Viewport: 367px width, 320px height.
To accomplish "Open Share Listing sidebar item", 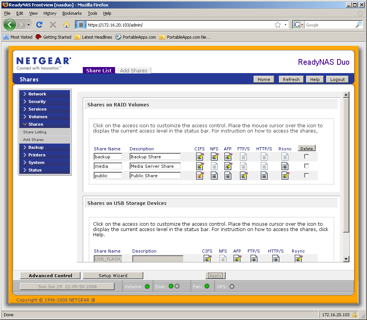I will point(45,132).
